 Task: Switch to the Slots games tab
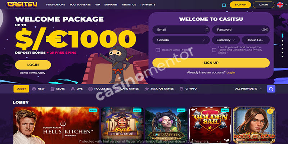[58, 89]
